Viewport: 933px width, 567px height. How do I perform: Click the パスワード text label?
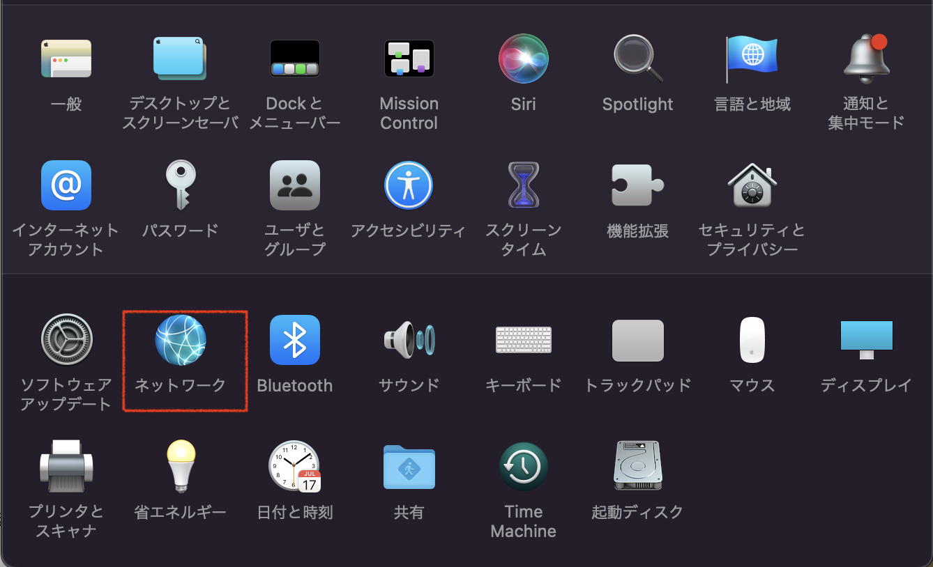coord(181,231)
